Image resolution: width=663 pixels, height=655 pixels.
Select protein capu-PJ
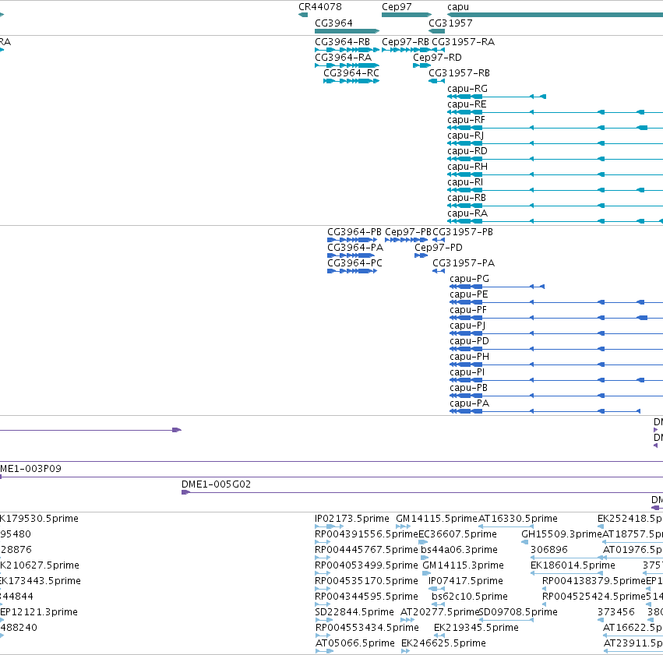tap(467, 326)
